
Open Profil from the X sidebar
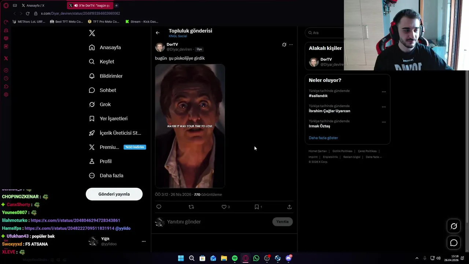[x=100, y=161]
